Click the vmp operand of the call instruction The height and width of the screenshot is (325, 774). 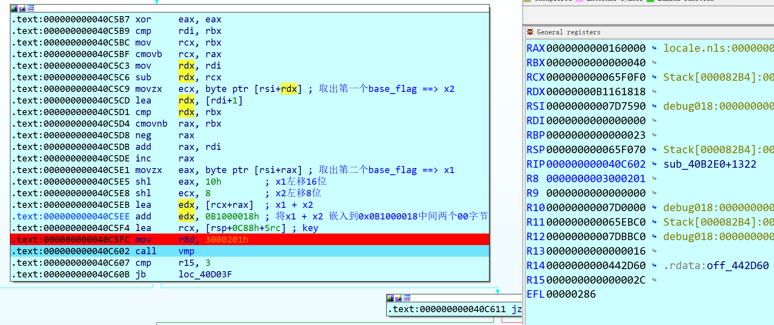tap(186, 251)
